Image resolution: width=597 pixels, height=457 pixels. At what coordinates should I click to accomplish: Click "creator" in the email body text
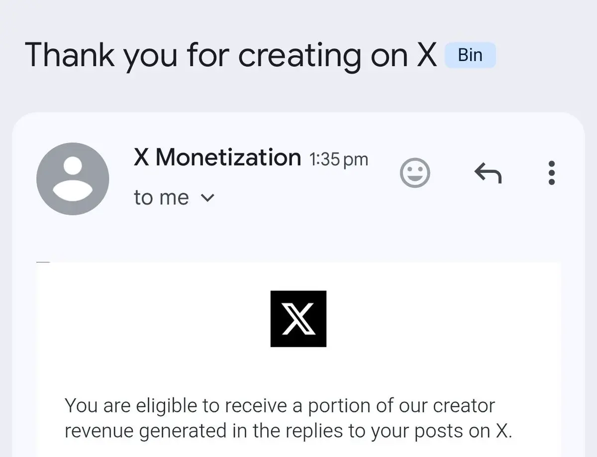click(x=464, y=405)
